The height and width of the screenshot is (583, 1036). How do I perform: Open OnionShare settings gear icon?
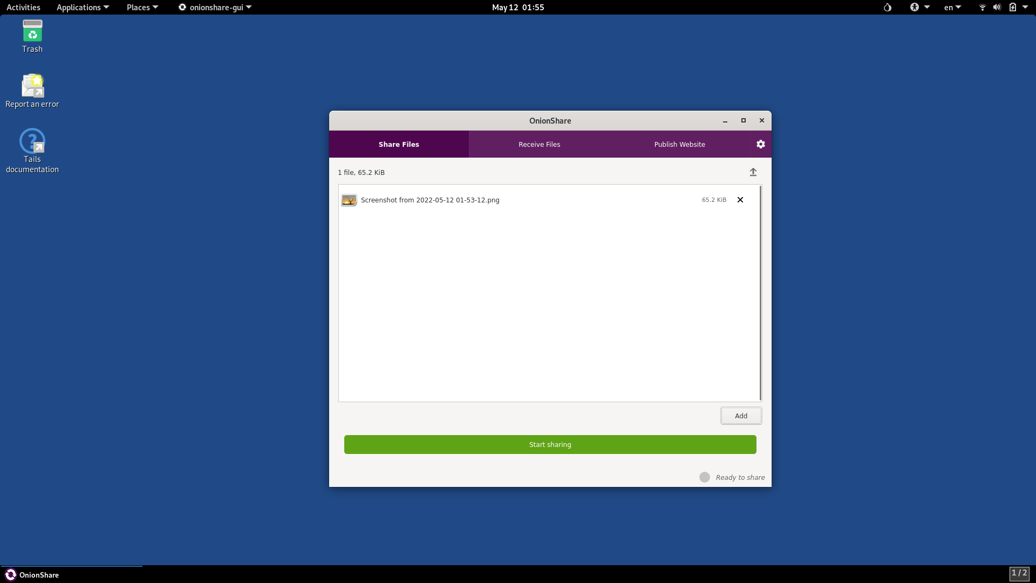click(760, 144)
